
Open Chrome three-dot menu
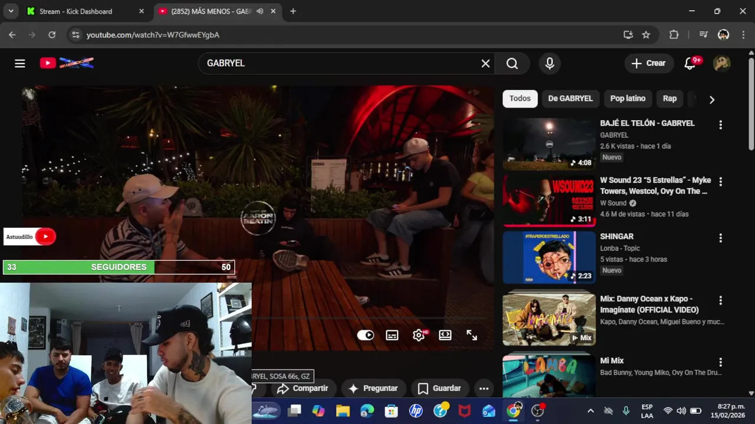pos(743,35)
